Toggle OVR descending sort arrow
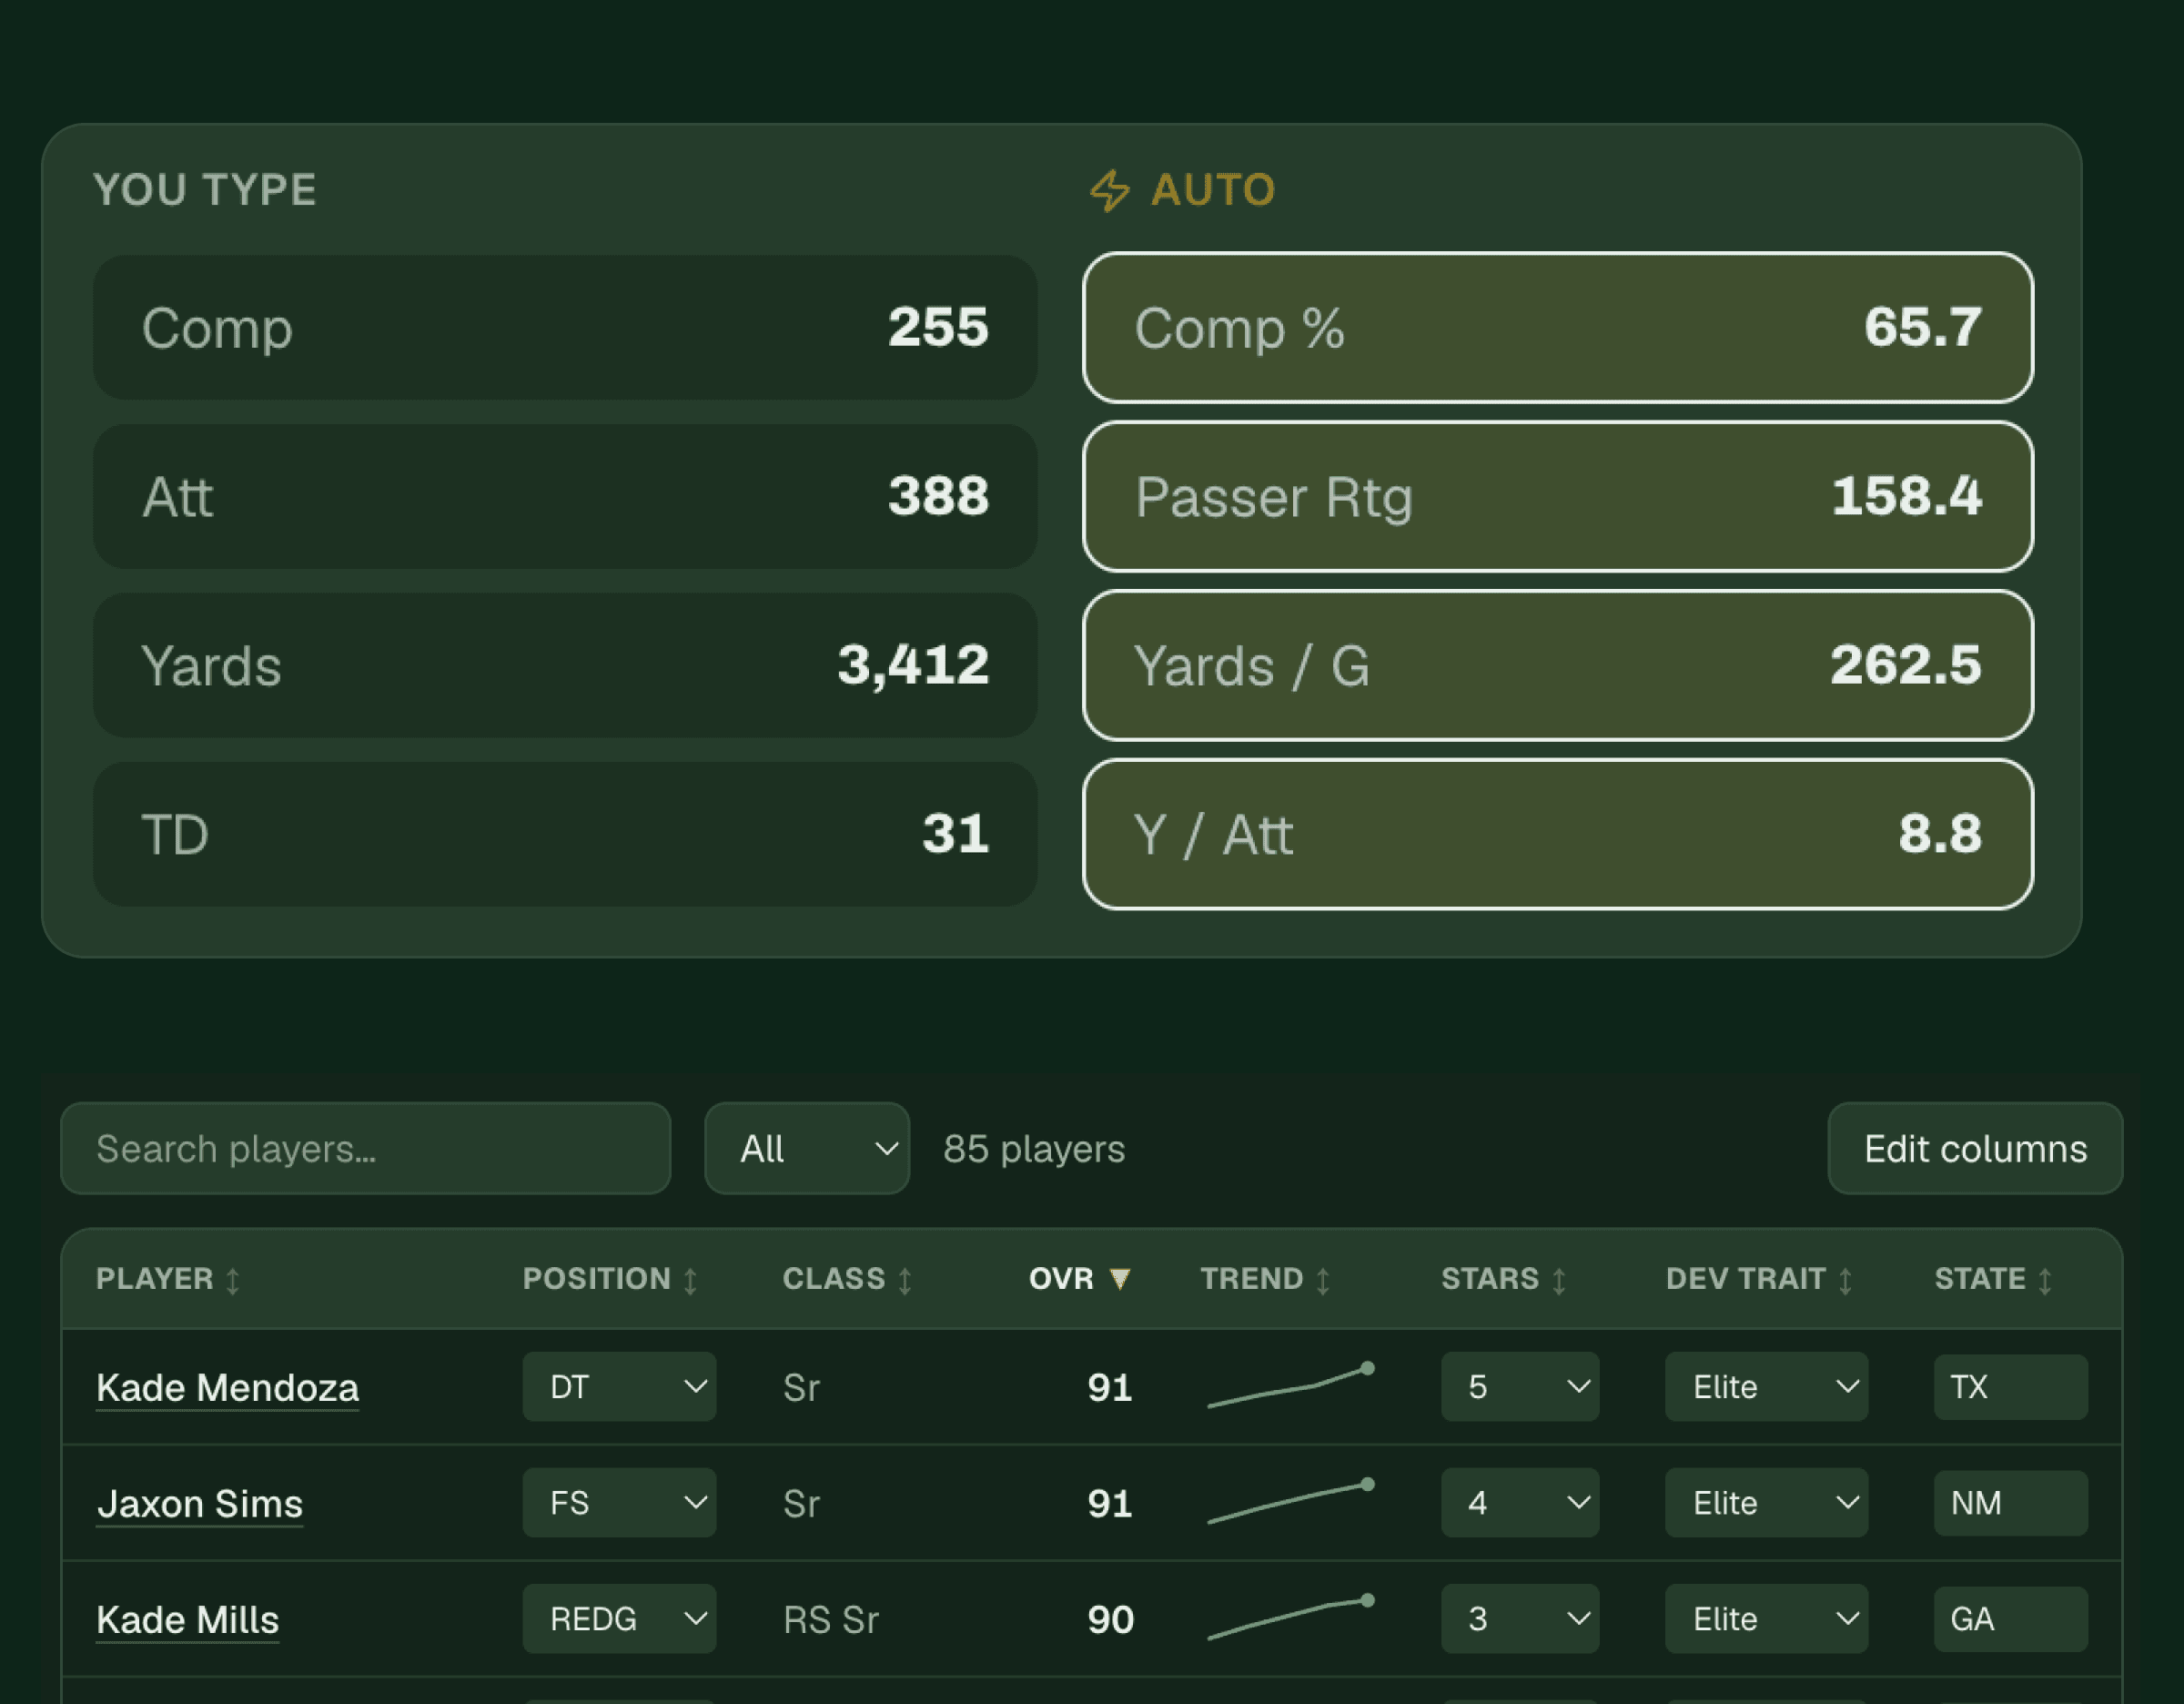 click(x=1120, y=1279)
